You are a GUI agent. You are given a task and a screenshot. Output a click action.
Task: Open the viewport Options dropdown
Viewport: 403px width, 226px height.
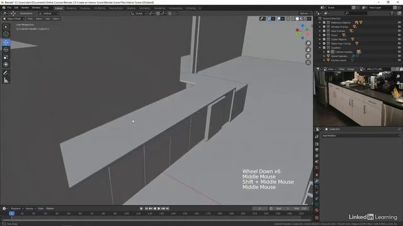pos(305,13)
